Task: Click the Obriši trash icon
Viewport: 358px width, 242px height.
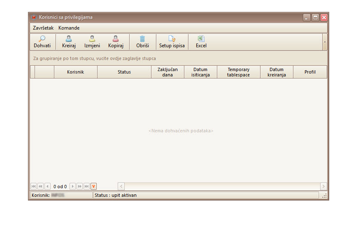Action: 142,39
